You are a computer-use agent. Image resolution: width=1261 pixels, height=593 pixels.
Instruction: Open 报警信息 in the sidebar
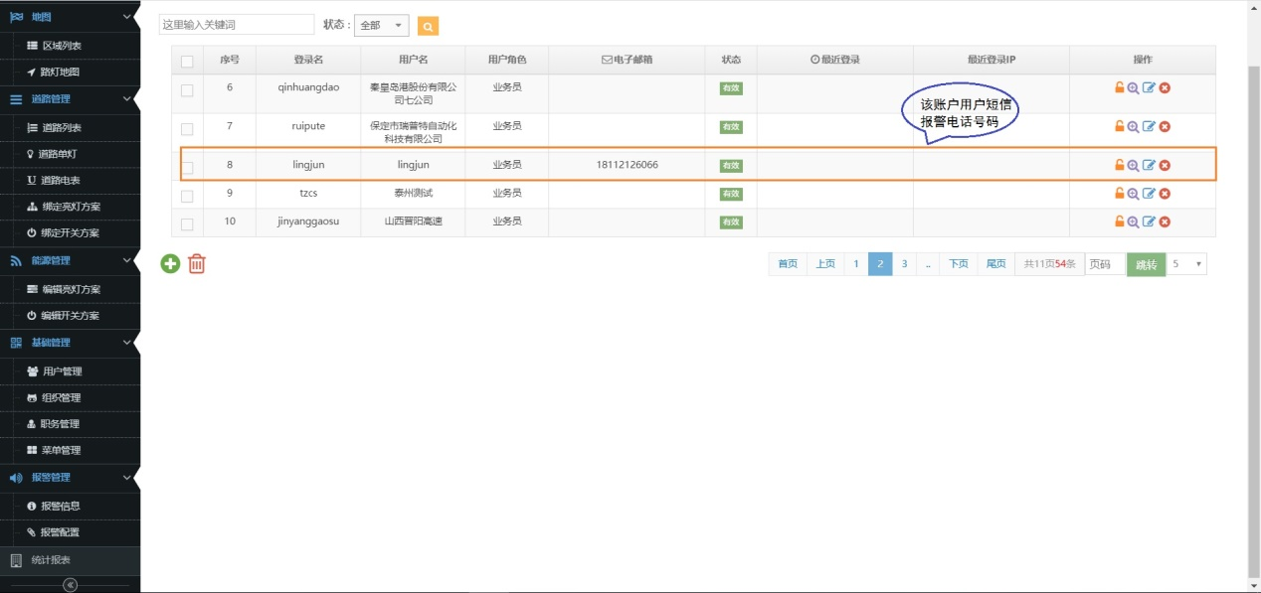(x=60, y=506)
